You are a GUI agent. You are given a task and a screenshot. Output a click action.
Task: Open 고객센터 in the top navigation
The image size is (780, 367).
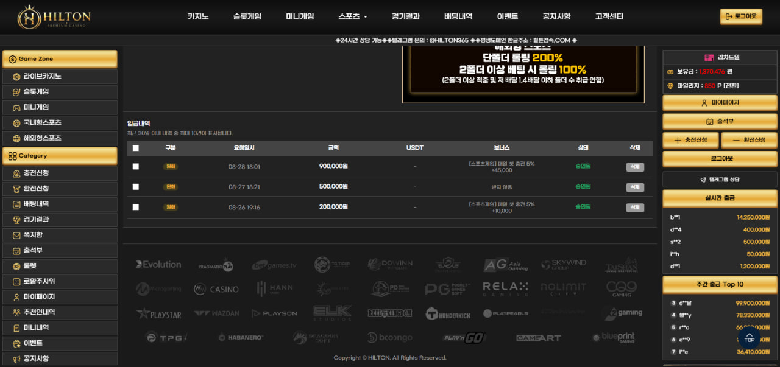point(609,16)
